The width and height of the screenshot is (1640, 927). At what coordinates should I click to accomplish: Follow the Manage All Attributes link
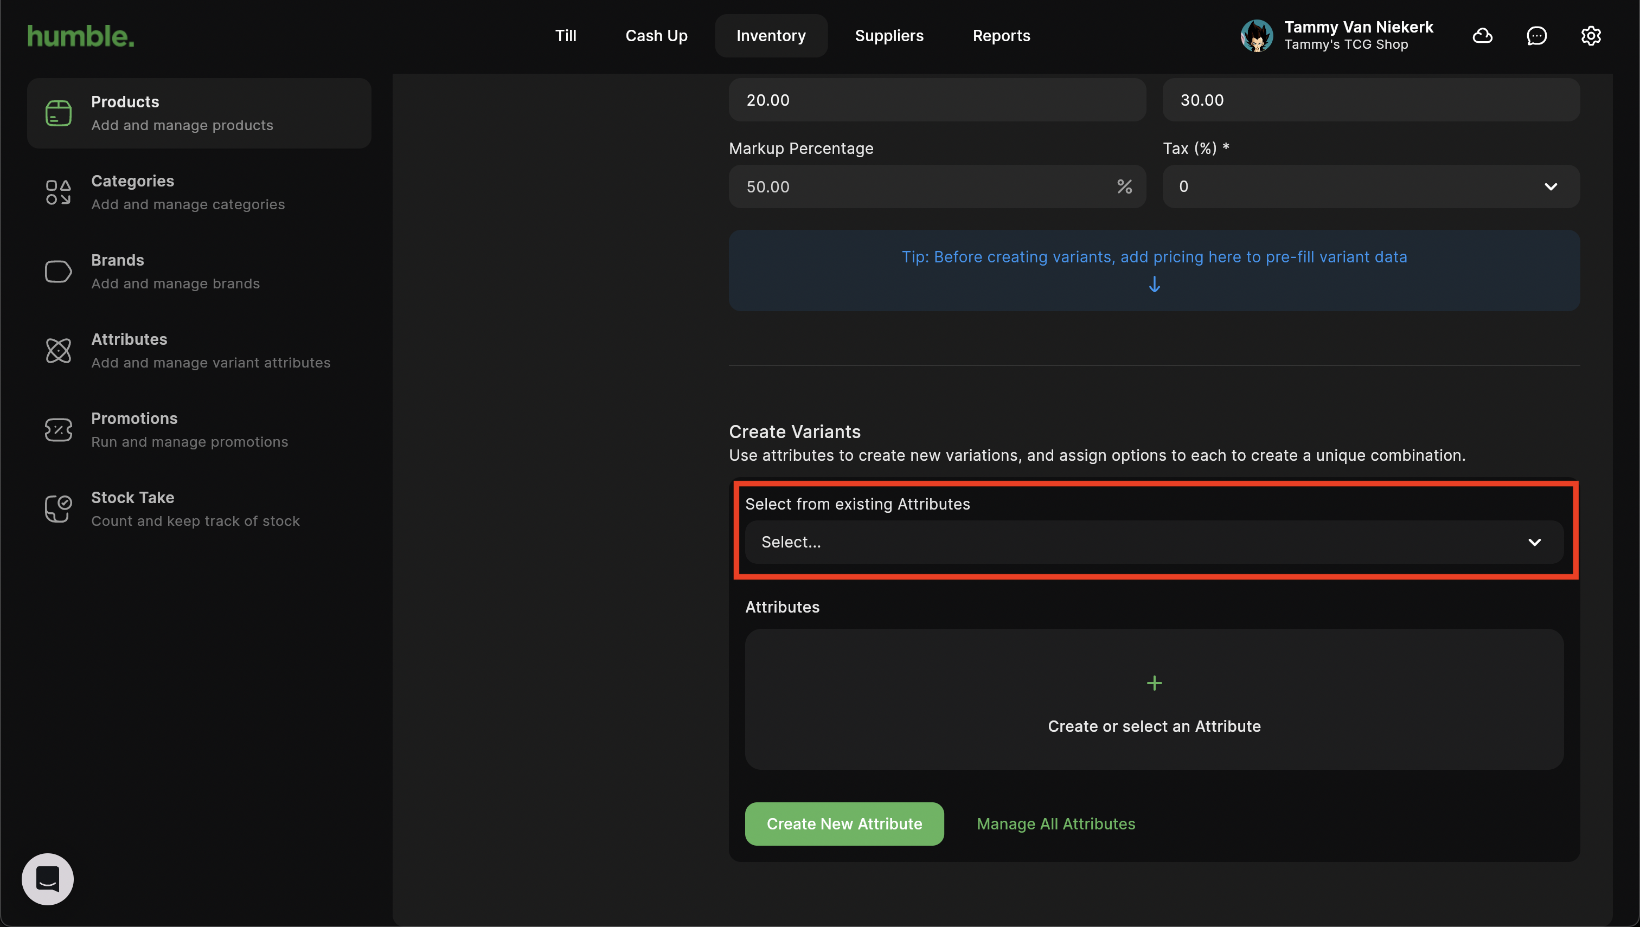1055,824
